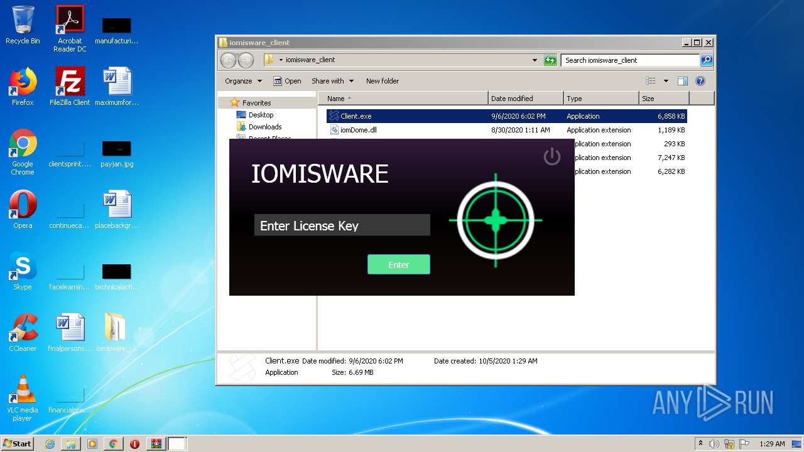This screenshot has height=452, width=804.
Task: Toggle the Explorer preview pane icon
Action: click(683, 81)
